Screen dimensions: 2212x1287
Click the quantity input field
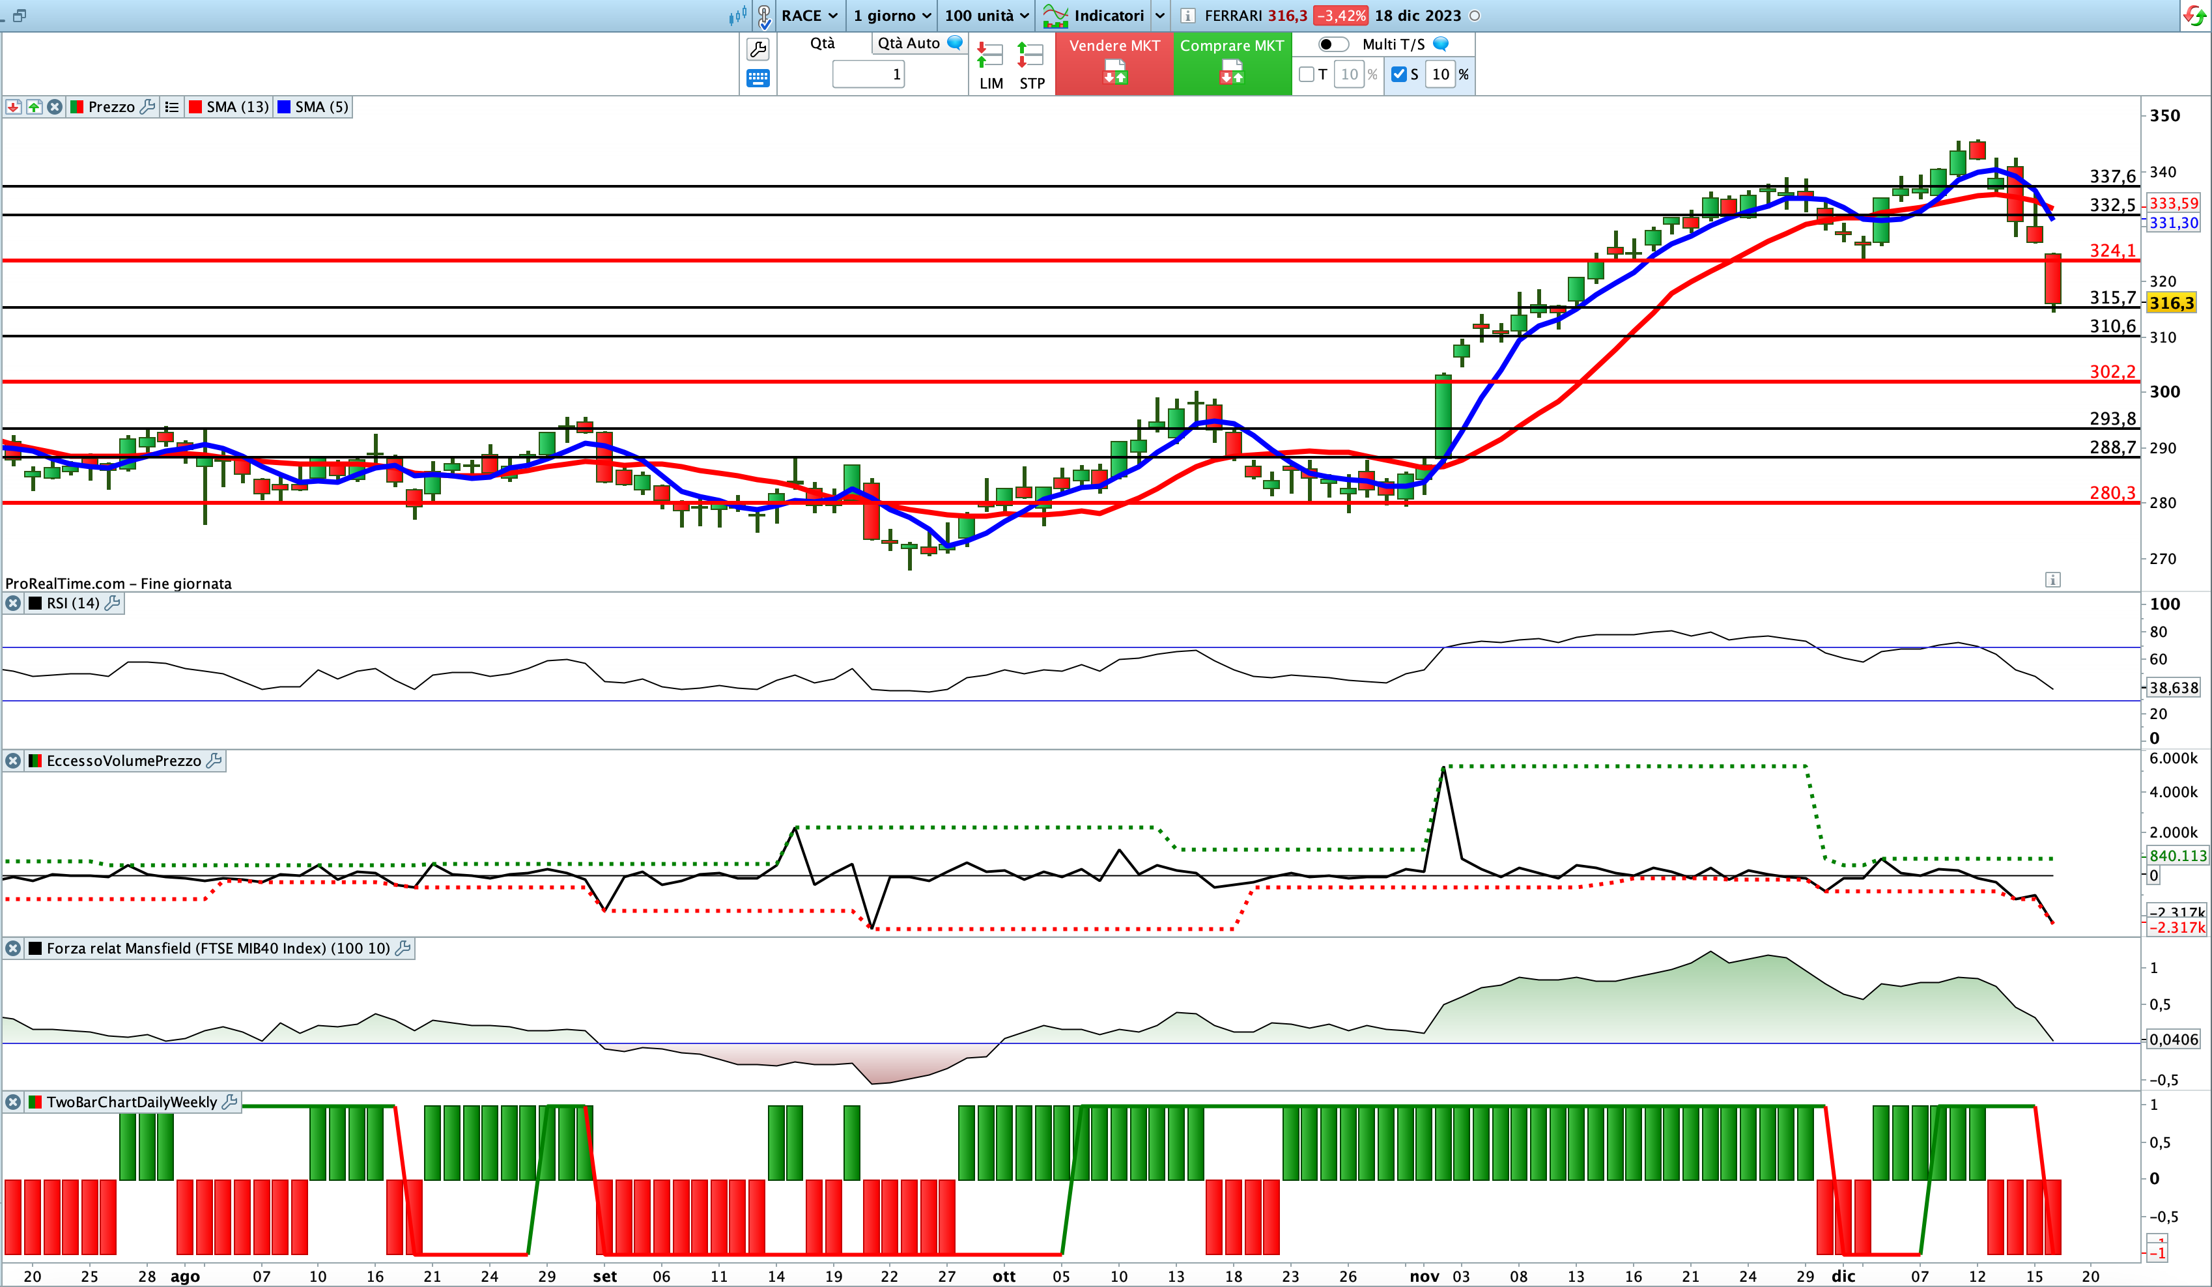coord(868,75)
